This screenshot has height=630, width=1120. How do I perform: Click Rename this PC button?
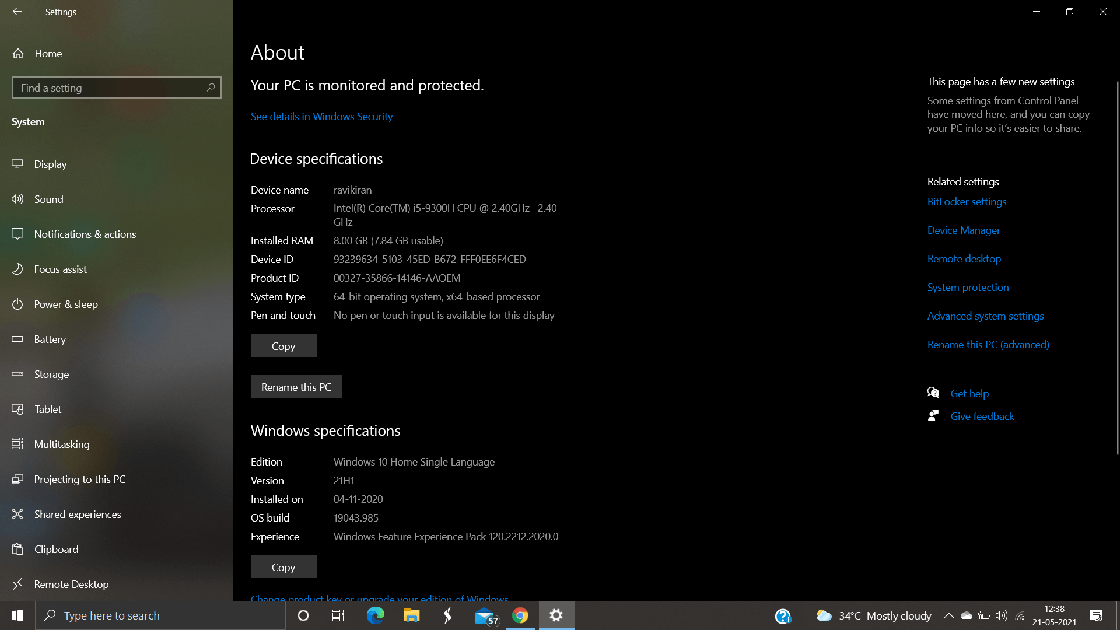click(296, 386)
